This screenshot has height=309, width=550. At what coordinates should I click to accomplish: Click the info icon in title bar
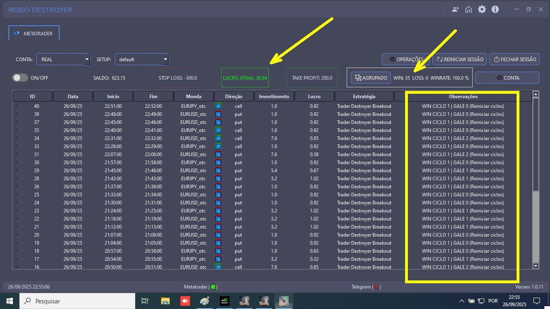click(495, 10)
